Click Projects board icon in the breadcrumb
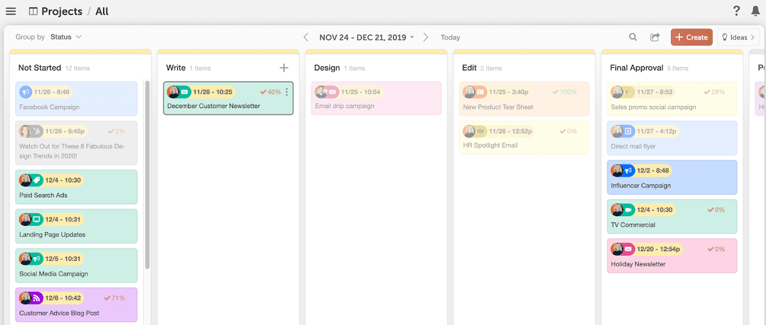766x325 pixels. point(33,11)
